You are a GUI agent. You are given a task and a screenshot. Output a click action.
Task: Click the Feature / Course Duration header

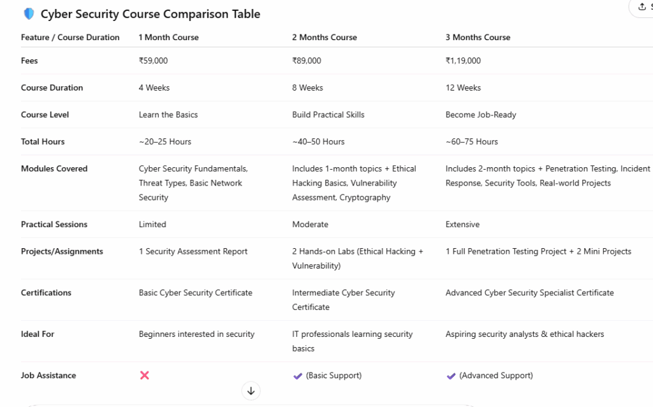coord(70,38)
